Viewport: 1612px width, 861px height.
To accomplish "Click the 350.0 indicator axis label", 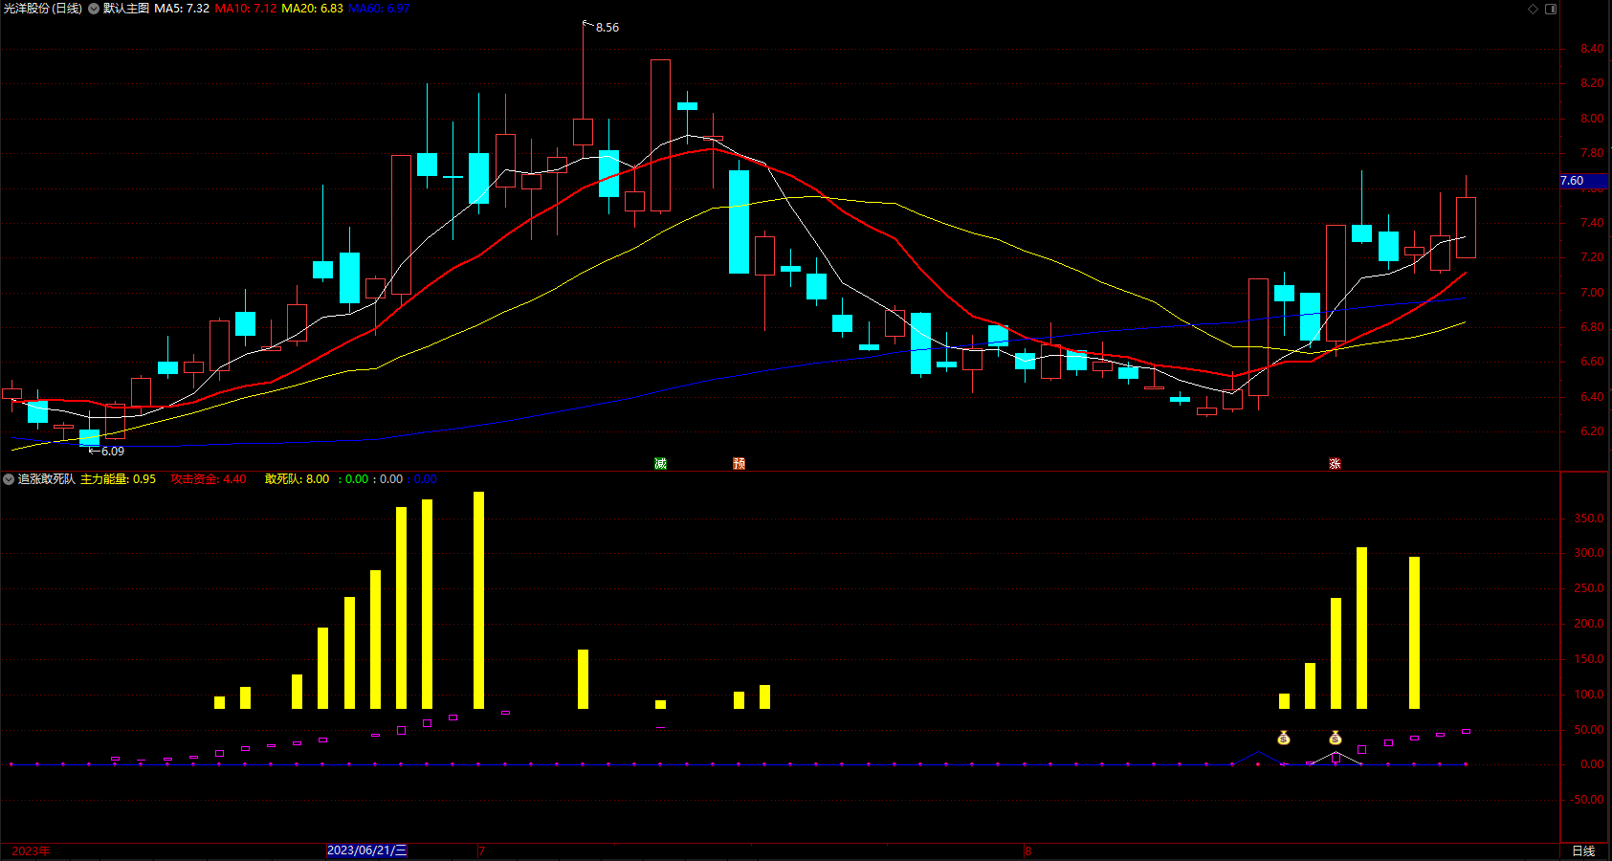I will (x=1589, y=519).
